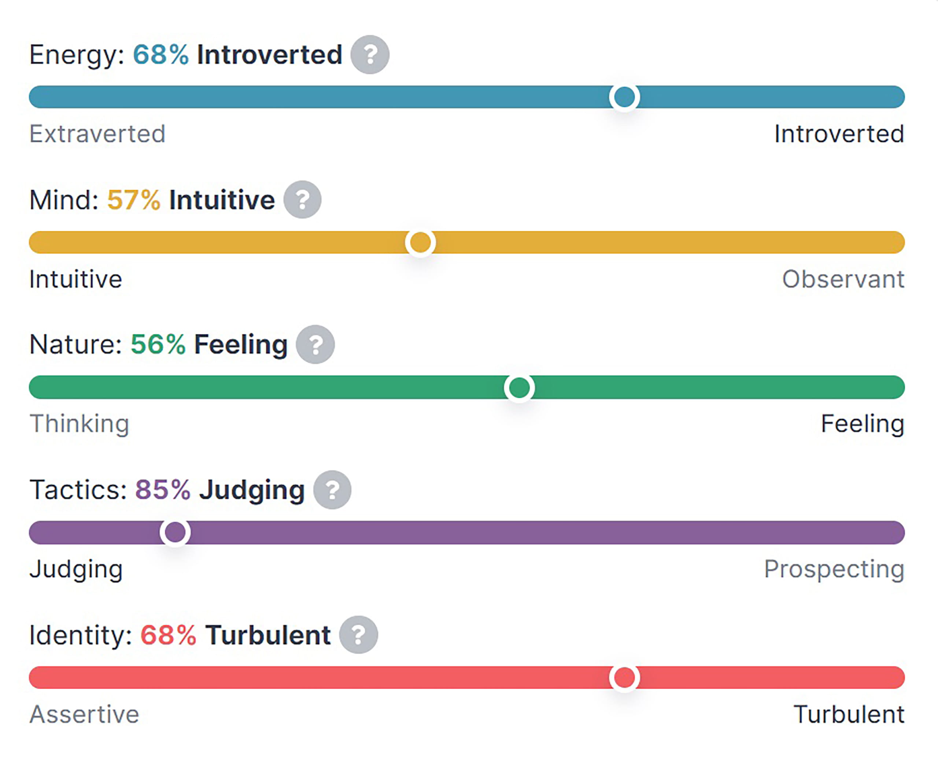Viewport: 938px width, 759px height.
Task: Click the Nature slider circle handle
Action: coord(519,387)
